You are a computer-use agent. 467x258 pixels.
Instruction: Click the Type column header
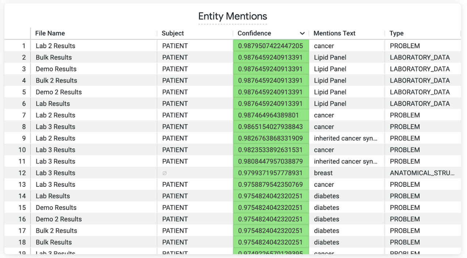(x=396, y=33)
